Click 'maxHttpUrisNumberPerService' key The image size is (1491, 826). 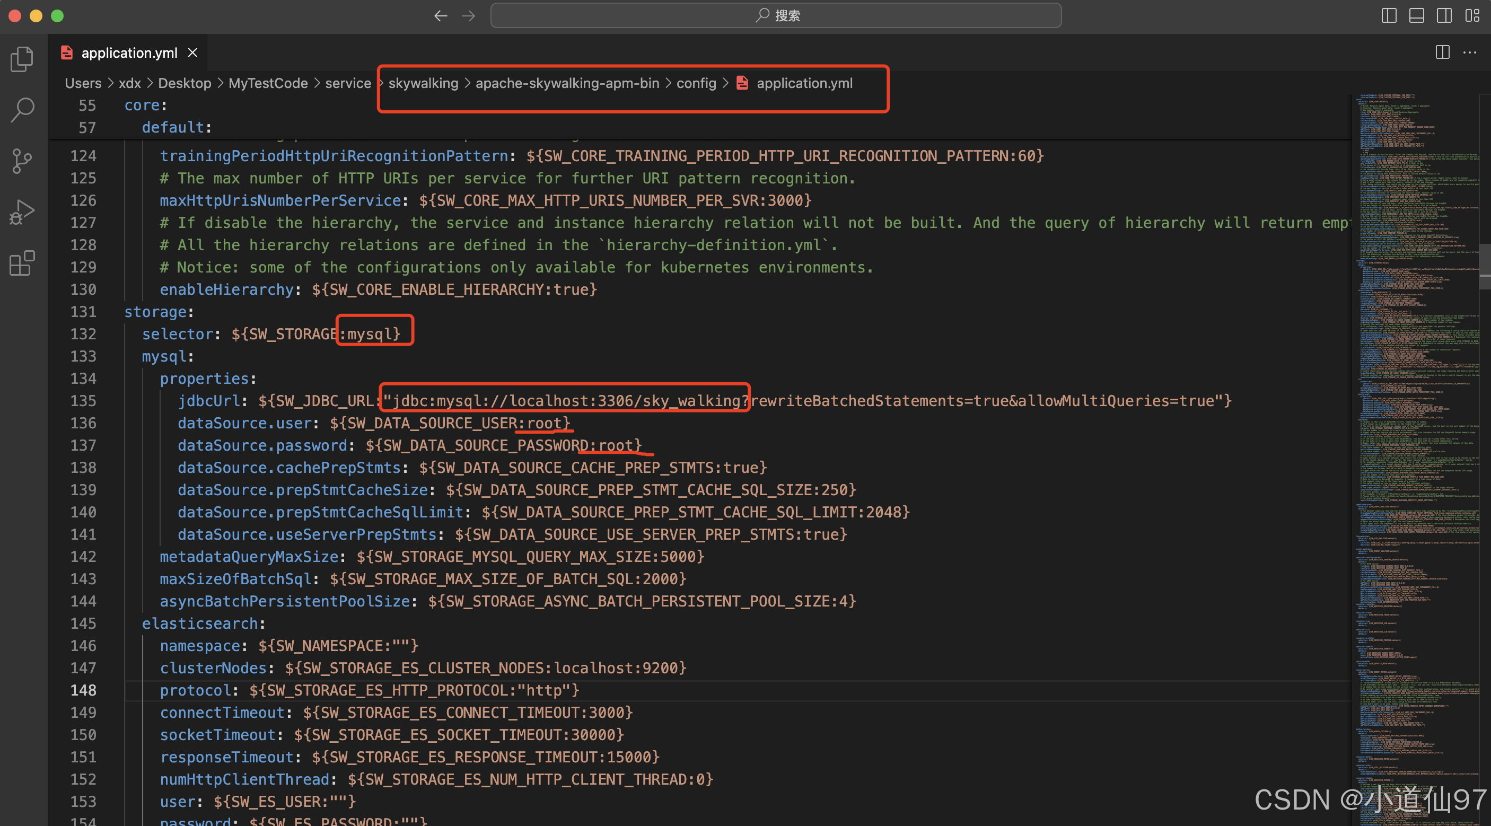280,200
